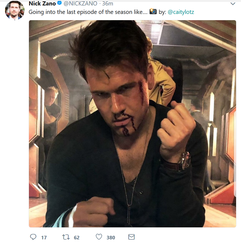Open the attached tweet photo
This screenshot has width=241, height=244.
(x=132, y=123)
